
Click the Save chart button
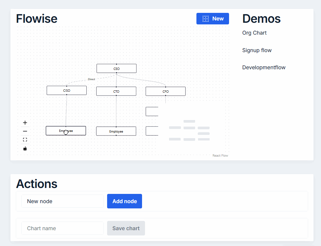point(126,228)
